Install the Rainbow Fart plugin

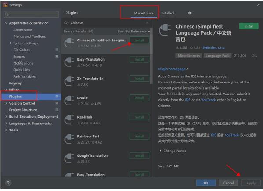tap(139, 137)
